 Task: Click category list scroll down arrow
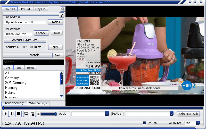point(61,96)
